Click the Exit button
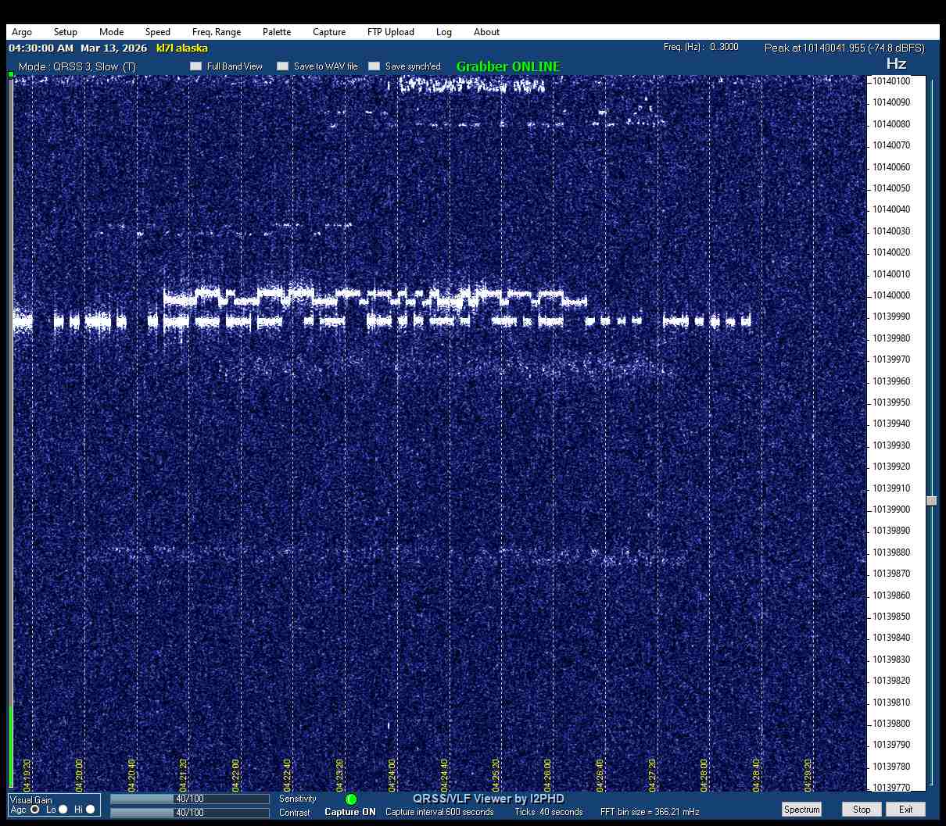Viewport: 946px width, 826px height. coord(905,810)
